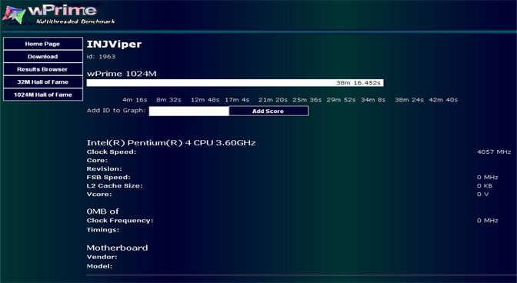Click the Clock Frequency: label

point(120,221)
